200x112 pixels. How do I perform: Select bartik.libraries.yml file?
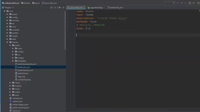click(x=24, y=70)
